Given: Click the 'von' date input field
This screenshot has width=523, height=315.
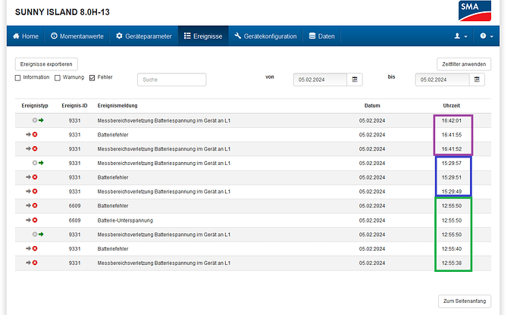Looking at the screenshot, I should tap(320, 80).
